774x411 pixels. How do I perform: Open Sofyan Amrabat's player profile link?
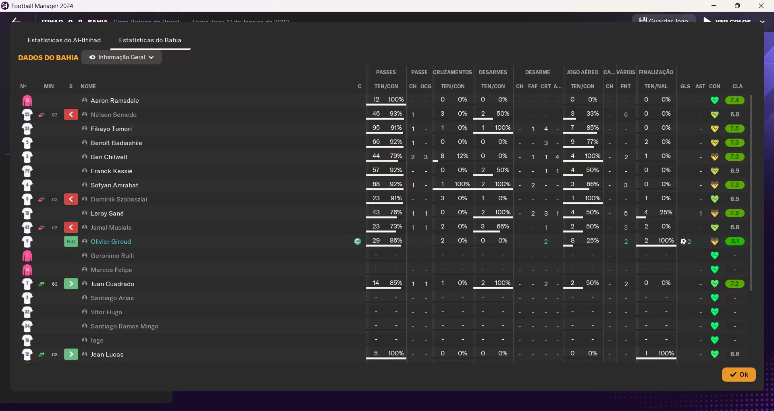tap(114, 185)
